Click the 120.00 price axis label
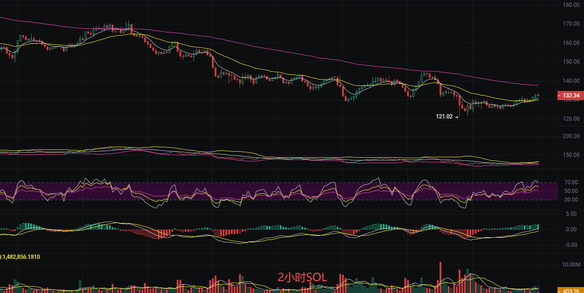Screen dimensions: 584x293 [x=571, y=119]
